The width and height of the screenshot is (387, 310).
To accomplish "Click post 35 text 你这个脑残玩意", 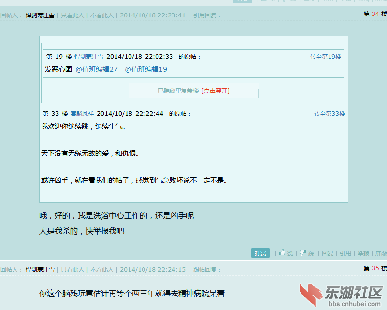I will 66,294.
